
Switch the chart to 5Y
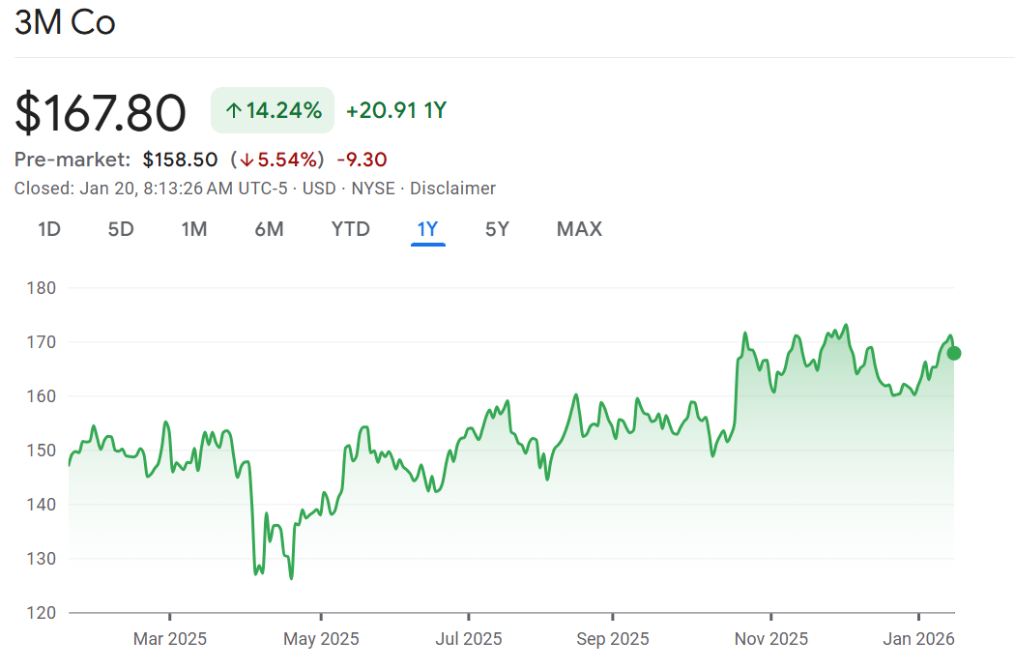(497, 229)
